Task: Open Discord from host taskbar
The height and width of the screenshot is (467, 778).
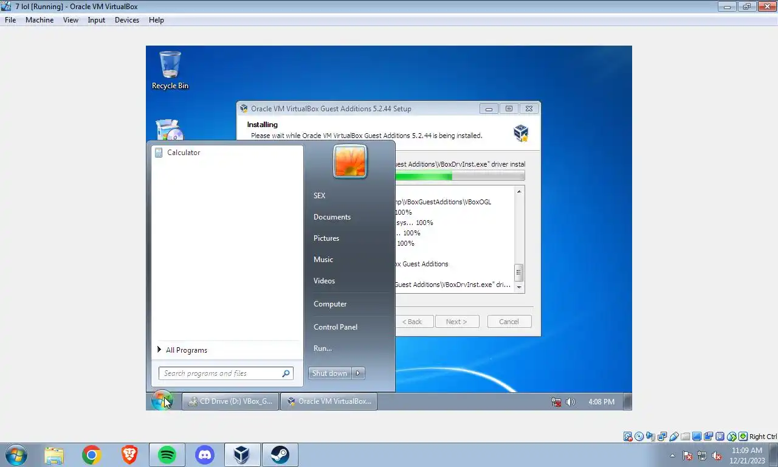Action: 204,455
